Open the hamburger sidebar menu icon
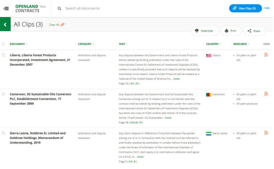 (x=6, y=8)
